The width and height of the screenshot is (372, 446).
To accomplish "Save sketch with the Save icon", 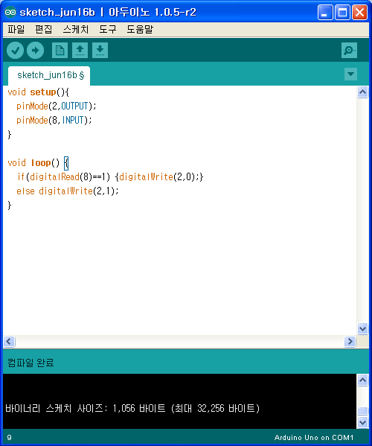I will coord(100,51).
